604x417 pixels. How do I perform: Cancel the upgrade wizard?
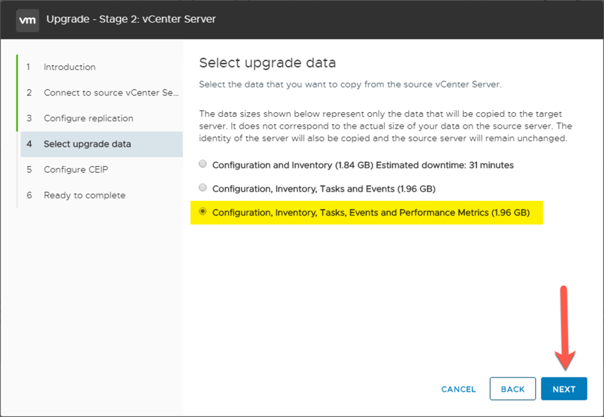point(458,389)
